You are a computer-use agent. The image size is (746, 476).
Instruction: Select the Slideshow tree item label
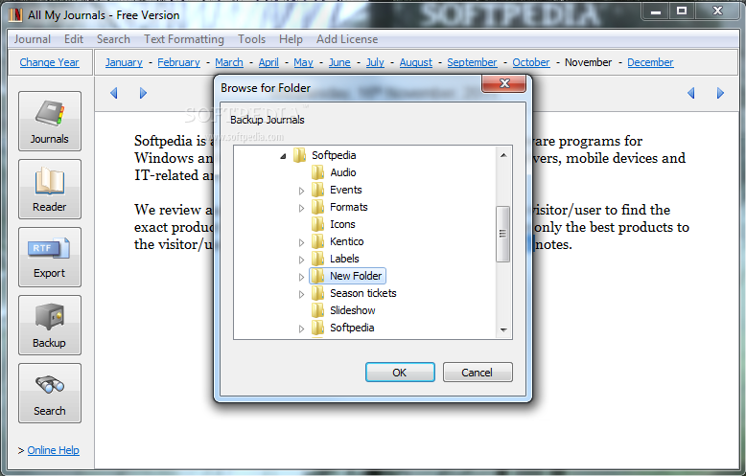point(353,310)
